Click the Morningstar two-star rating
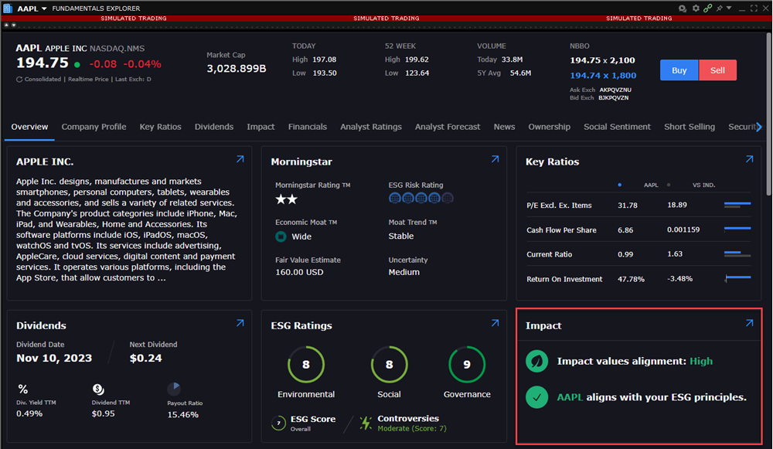This screenshot has width=773, height=449. (287, 199)
